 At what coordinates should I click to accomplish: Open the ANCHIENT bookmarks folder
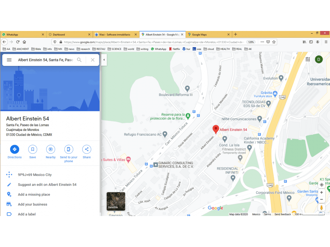(21, 49)
